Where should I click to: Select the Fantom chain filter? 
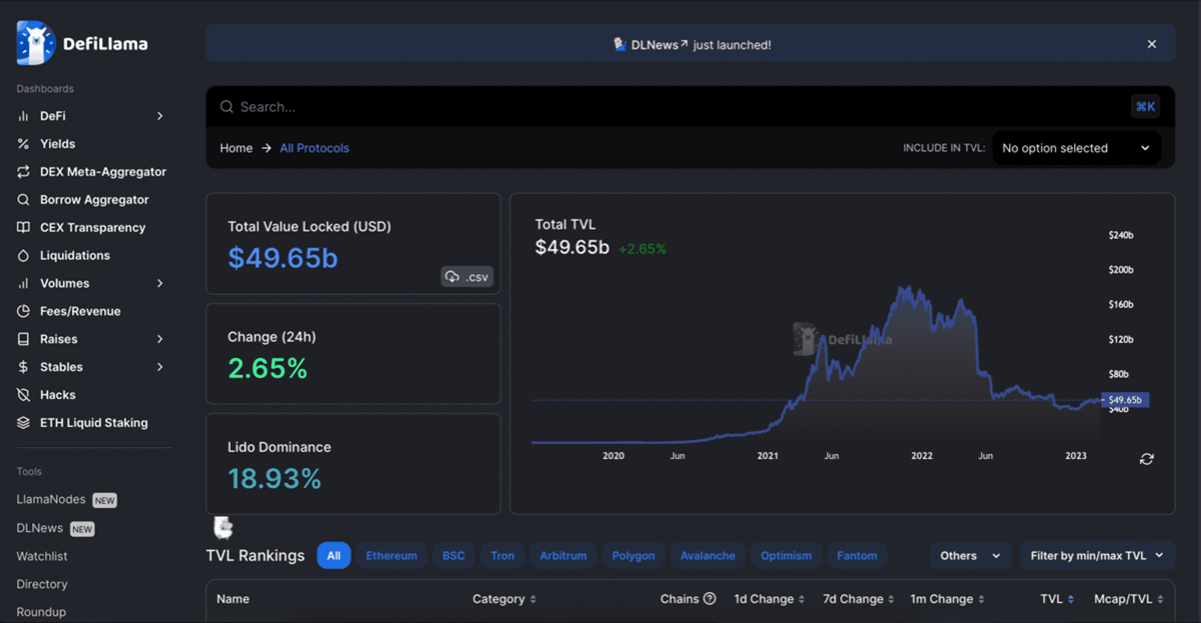[857, 555]
